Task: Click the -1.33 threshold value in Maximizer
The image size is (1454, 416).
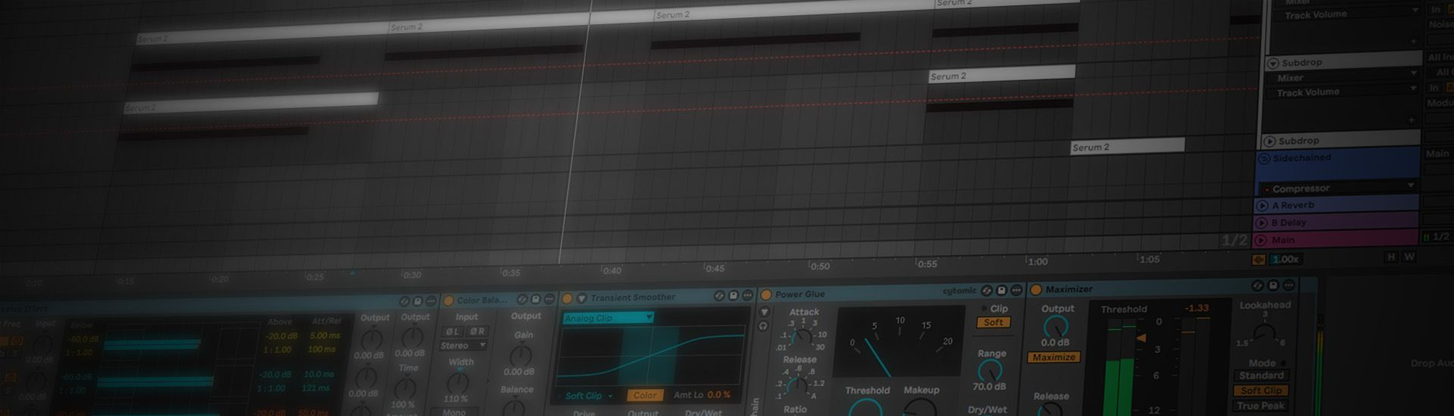Action: pos(1197,308)
